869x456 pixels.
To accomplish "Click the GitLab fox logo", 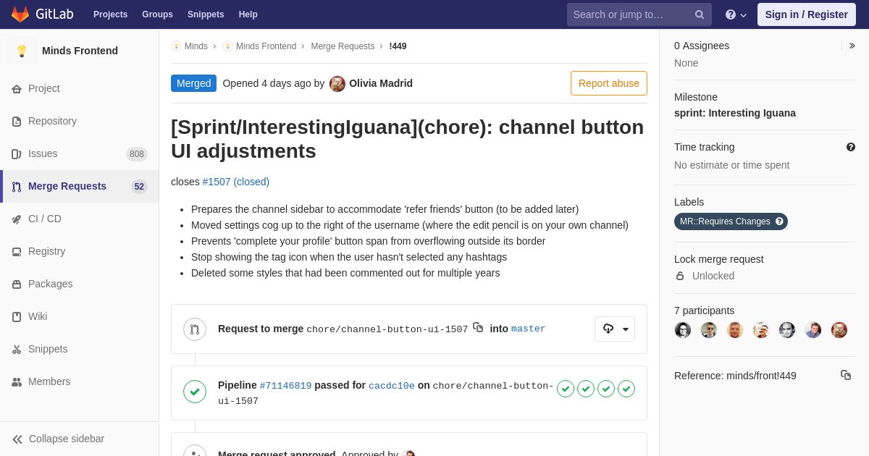I will click(x=20, y=14).
